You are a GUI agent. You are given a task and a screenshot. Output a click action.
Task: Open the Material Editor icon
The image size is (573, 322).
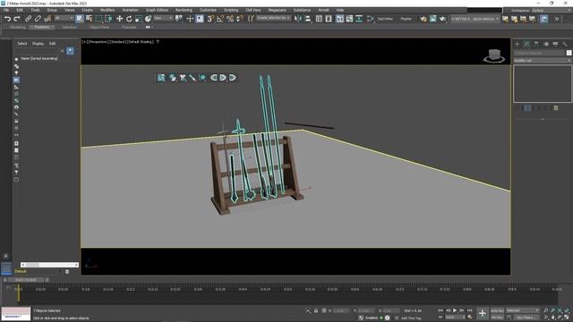tap(370, 19)
